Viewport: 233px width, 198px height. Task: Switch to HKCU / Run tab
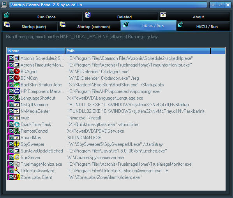point(203,26)
